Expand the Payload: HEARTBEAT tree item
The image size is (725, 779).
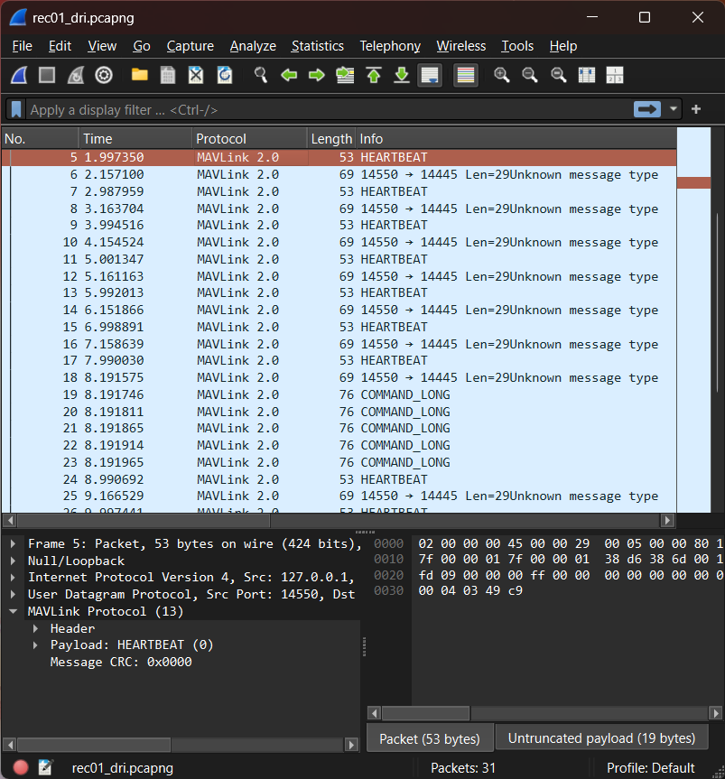point(35,645)
